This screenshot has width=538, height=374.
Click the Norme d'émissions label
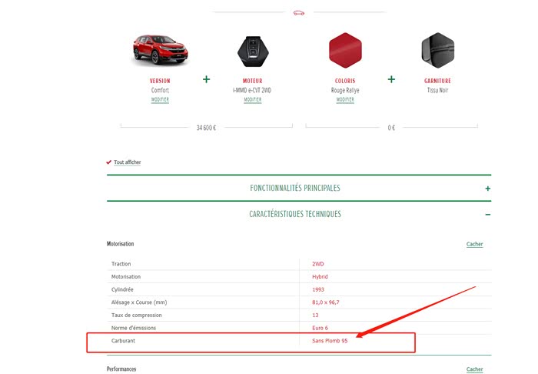[134, 328]
